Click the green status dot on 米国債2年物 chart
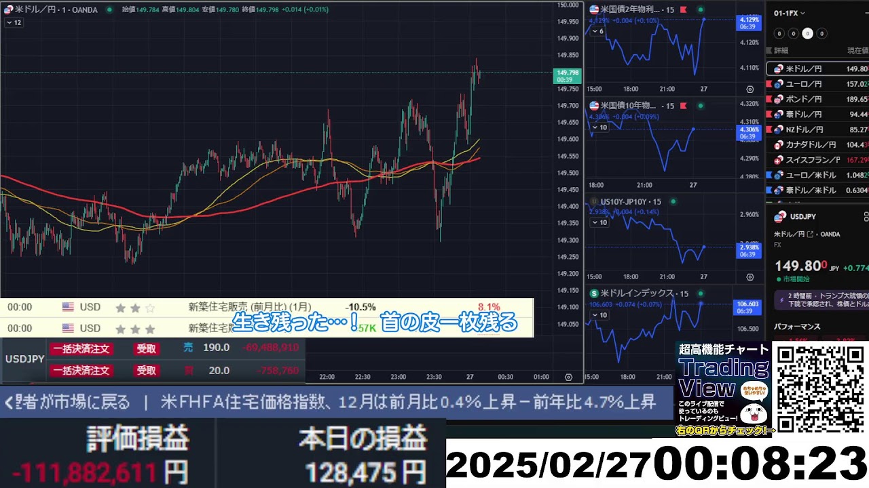This screenshot has width=869, height=488. pos(700,9)
